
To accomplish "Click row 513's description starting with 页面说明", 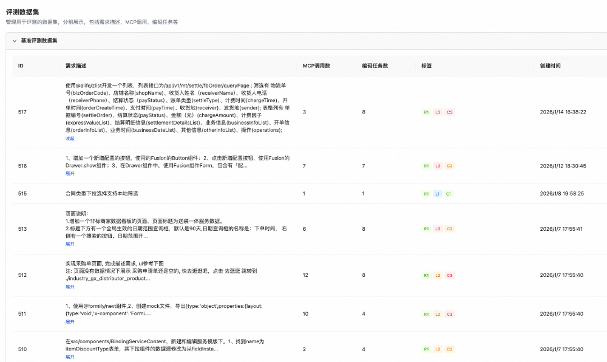I will coord(176,225).
